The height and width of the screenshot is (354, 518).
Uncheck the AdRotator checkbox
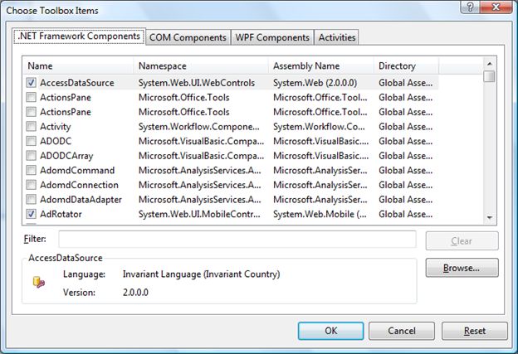(x=31, y=214)
